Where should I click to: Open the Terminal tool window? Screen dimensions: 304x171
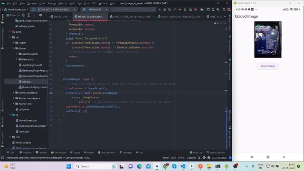pos(41,152)
